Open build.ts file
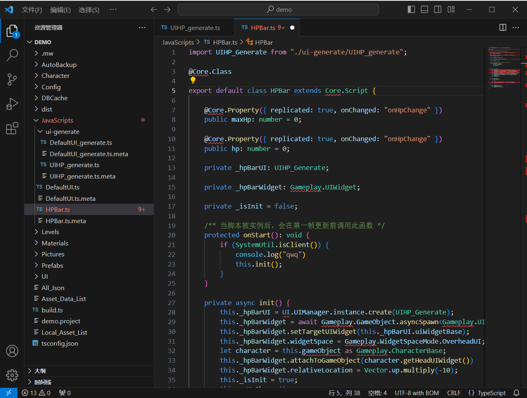The height and width of the screenshot is (398, 527). point(89,310)
